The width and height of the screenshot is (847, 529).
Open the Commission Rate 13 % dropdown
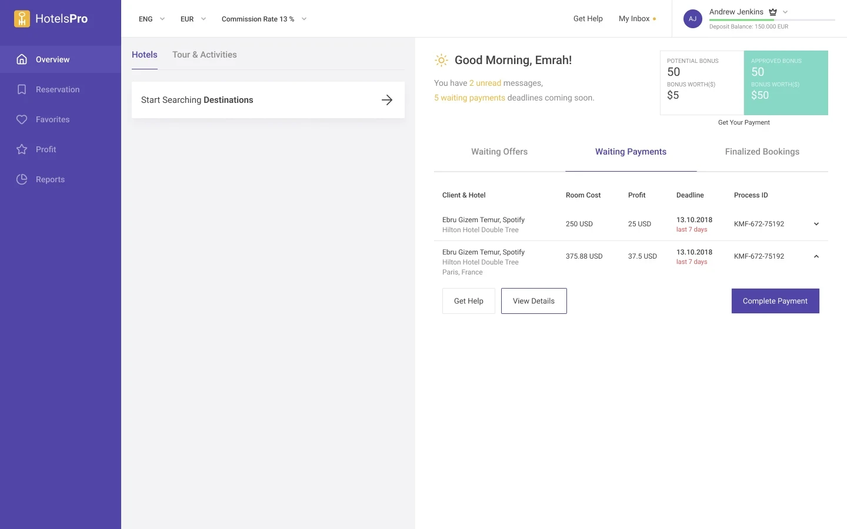point(264,19)
